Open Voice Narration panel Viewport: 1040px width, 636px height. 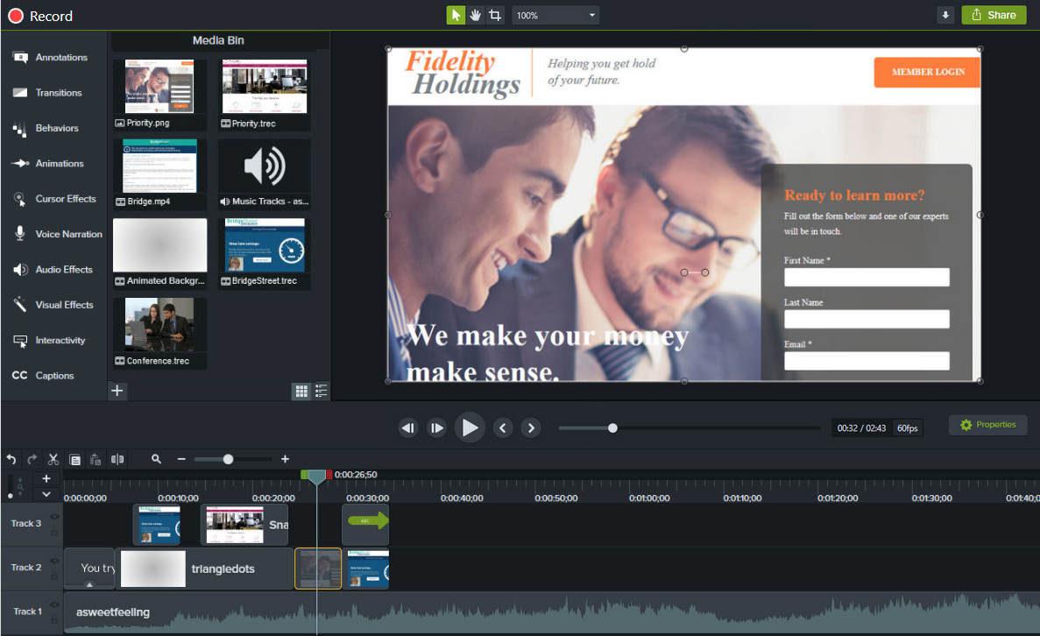click(59, 234)
